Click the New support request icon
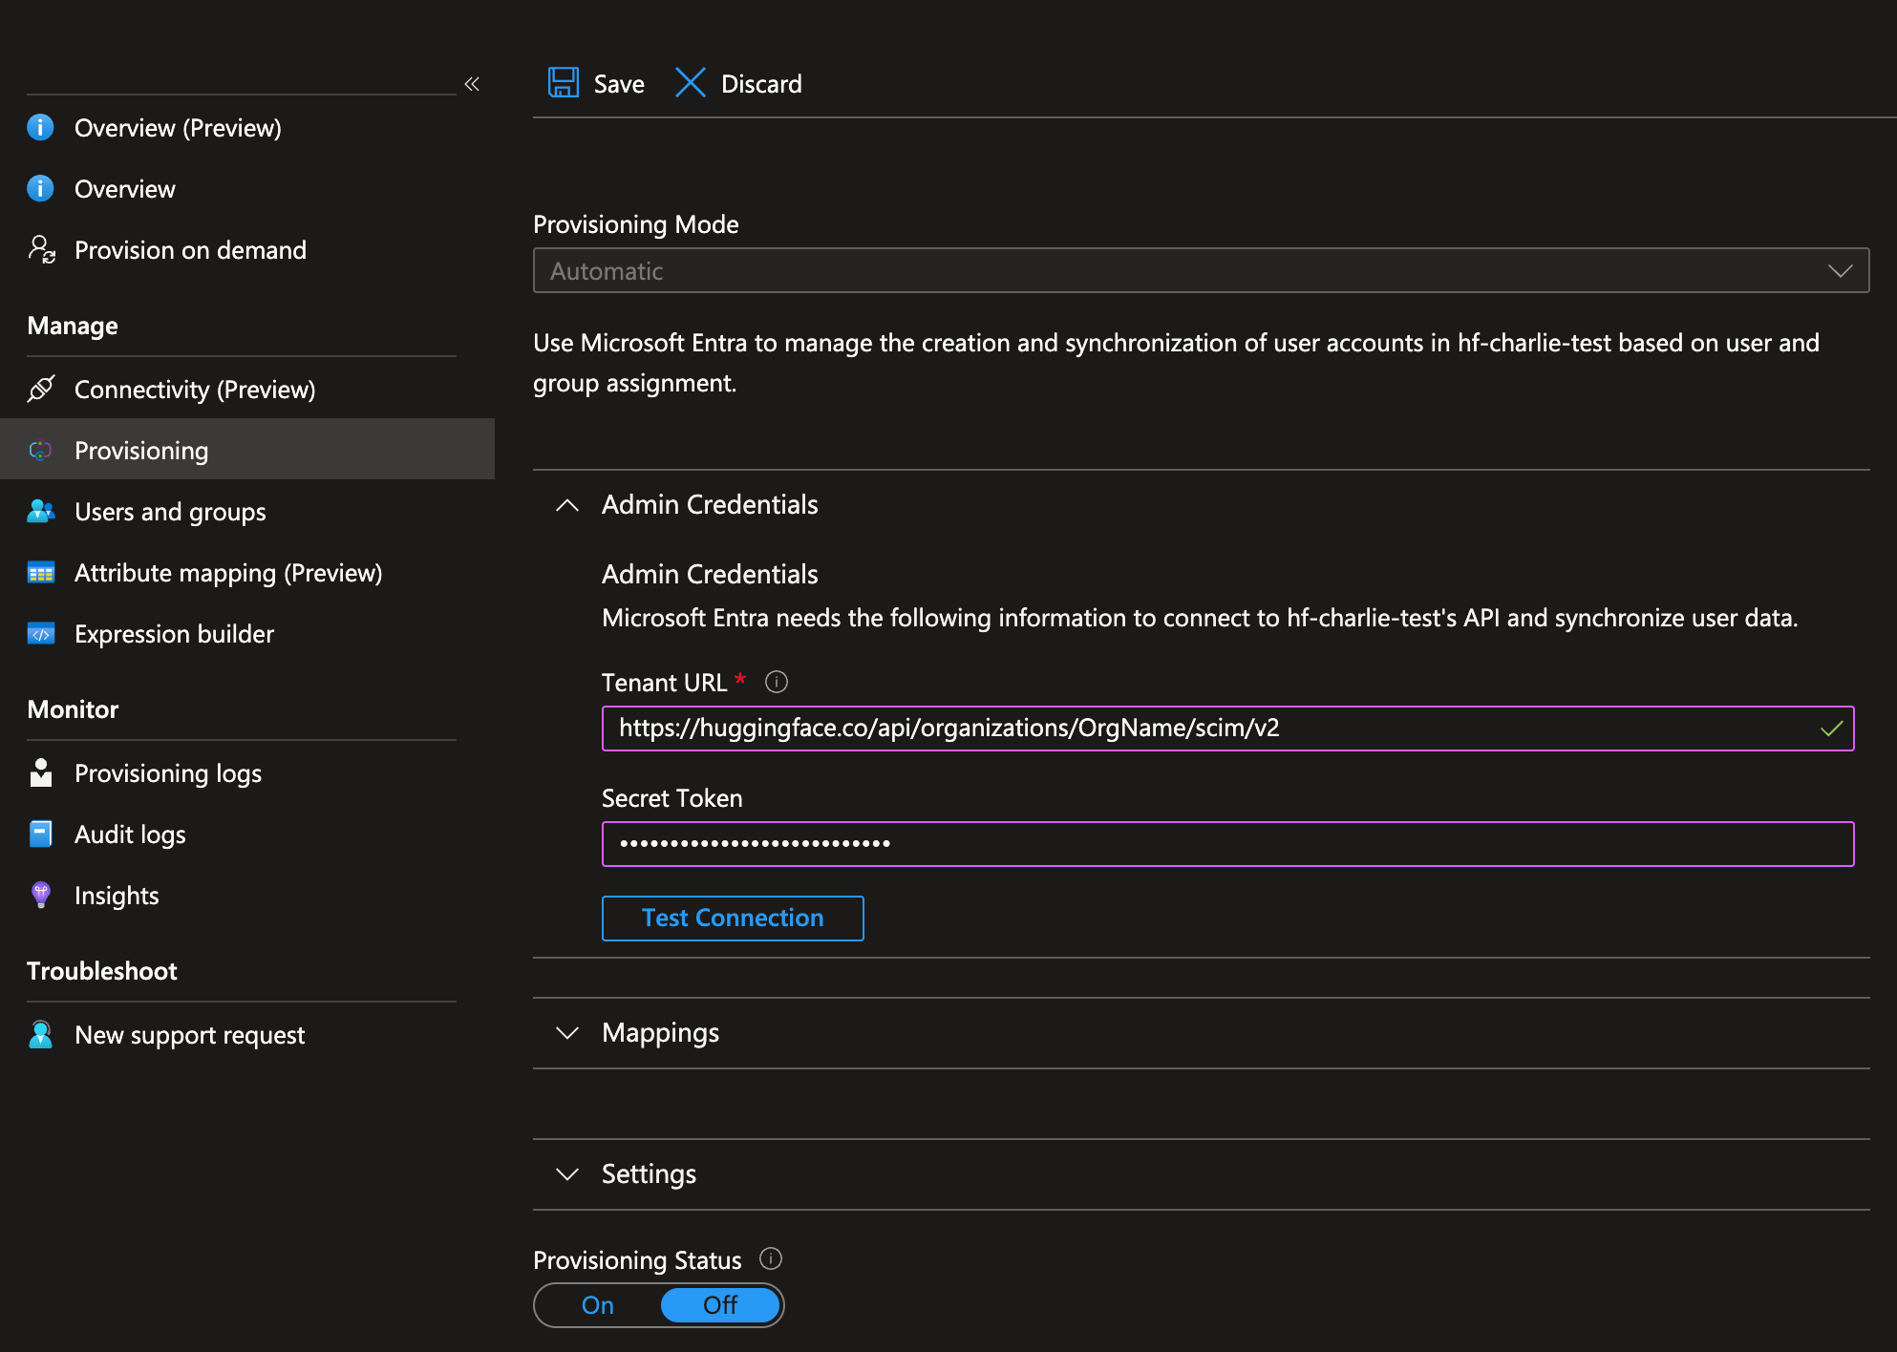Screen dimensions: 1897x1352 click(x=41, y=1034)
